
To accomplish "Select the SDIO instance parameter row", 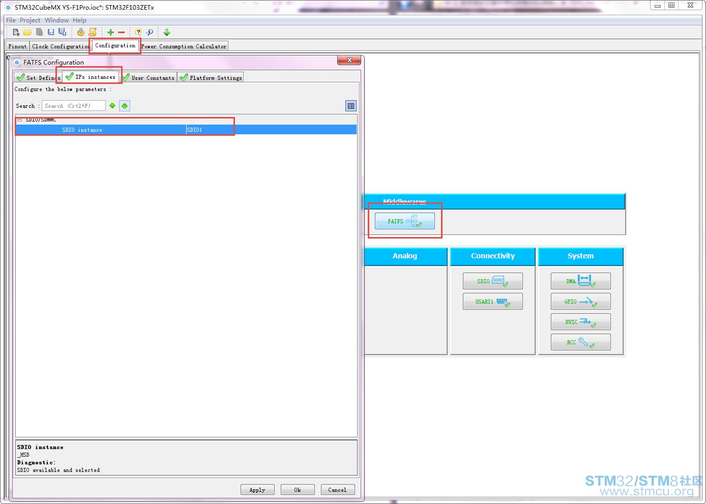I will 186,130.
